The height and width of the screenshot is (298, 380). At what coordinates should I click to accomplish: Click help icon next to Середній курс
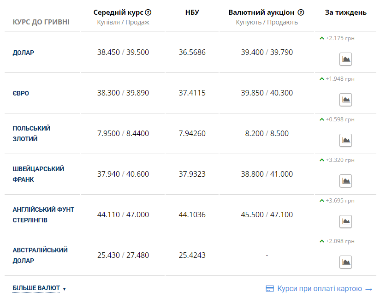point(148,12)
